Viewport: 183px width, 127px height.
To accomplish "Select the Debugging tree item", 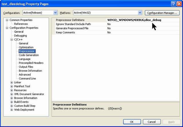I will pyautogui.click(x=20, y=36).
